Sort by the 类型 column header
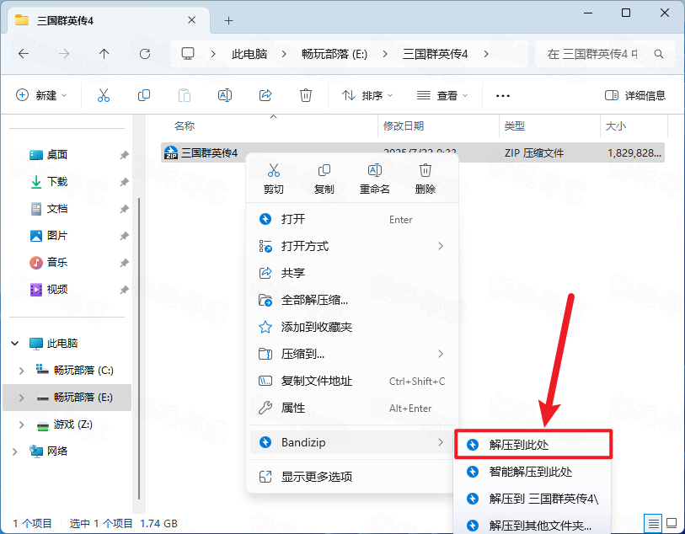 [x=514, y=126]
